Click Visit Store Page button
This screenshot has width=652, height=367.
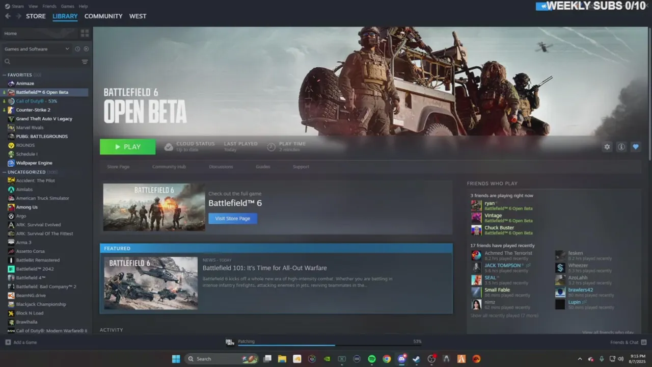(233, 218)
